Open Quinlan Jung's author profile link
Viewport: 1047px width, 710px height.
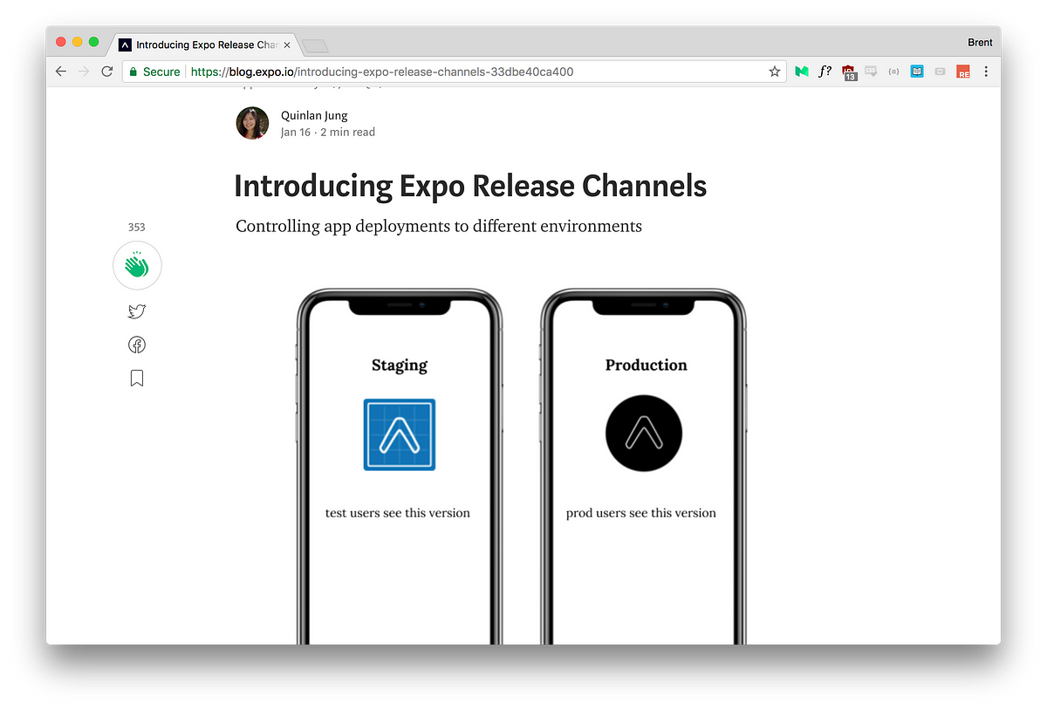(x=314, y=115)
